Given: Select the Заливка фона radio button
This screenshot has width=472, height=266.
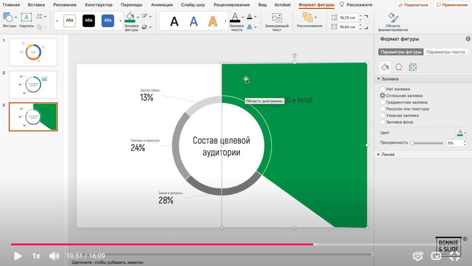Looking at the screenshot, I should [x=382, y=122].
